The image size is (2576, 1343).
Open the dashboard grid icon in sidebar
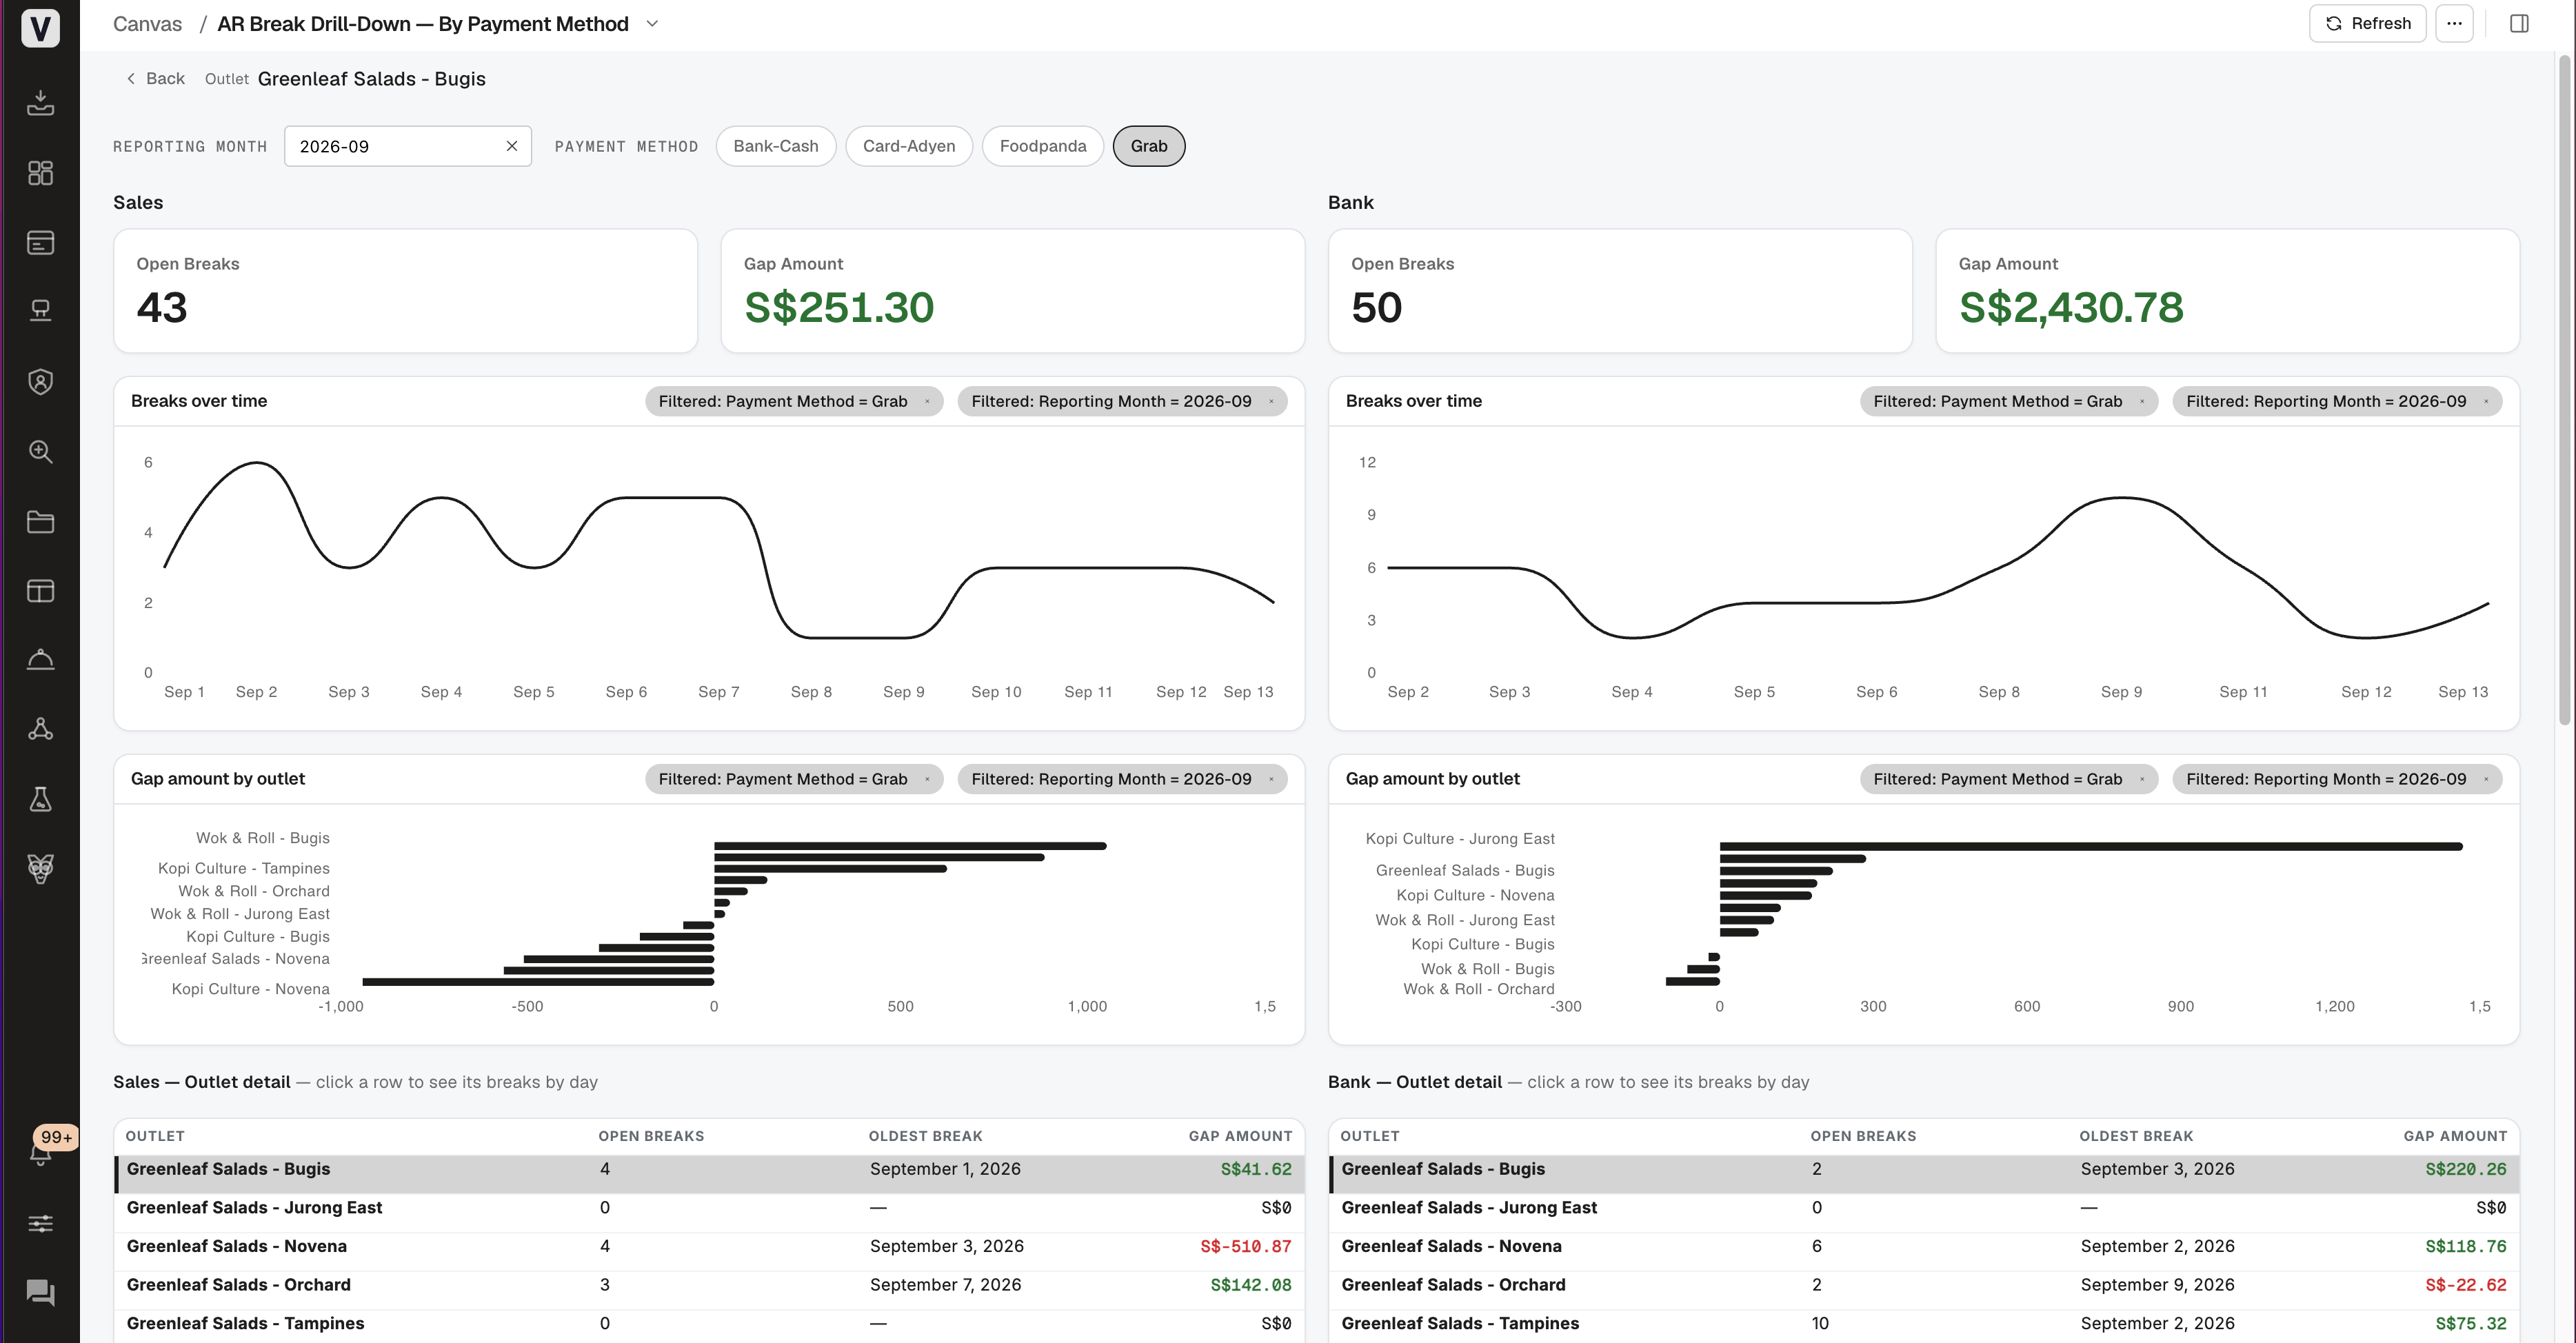(40, 173)
